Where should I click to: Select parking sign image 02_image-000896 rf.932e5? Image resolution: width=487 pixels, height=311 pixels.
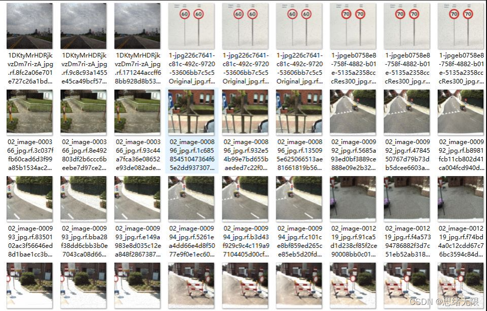pos(245,112)
